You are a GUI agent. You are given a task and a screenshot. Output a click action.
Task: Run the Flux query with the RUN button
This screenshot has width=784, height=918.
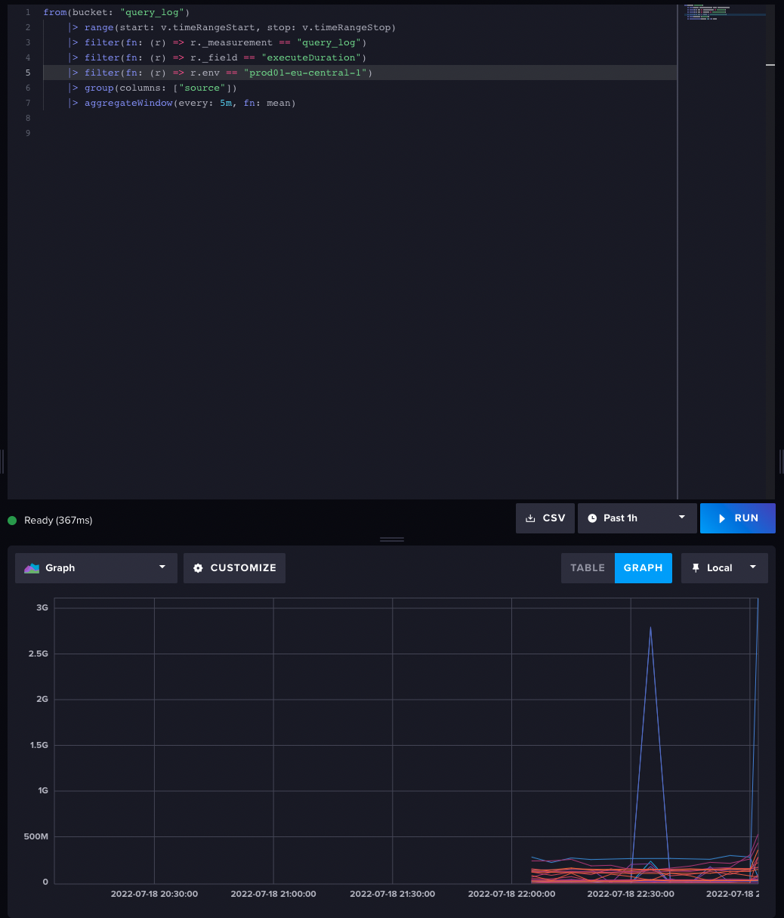tap(738, 518)
